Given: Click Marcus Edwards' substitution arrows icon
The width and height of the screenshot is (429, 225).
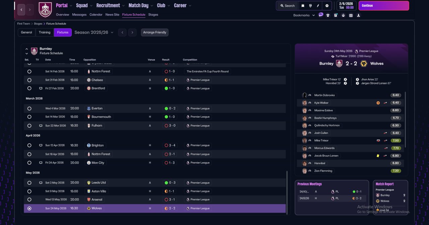Looking at the screenshot, I should [385, 148].
